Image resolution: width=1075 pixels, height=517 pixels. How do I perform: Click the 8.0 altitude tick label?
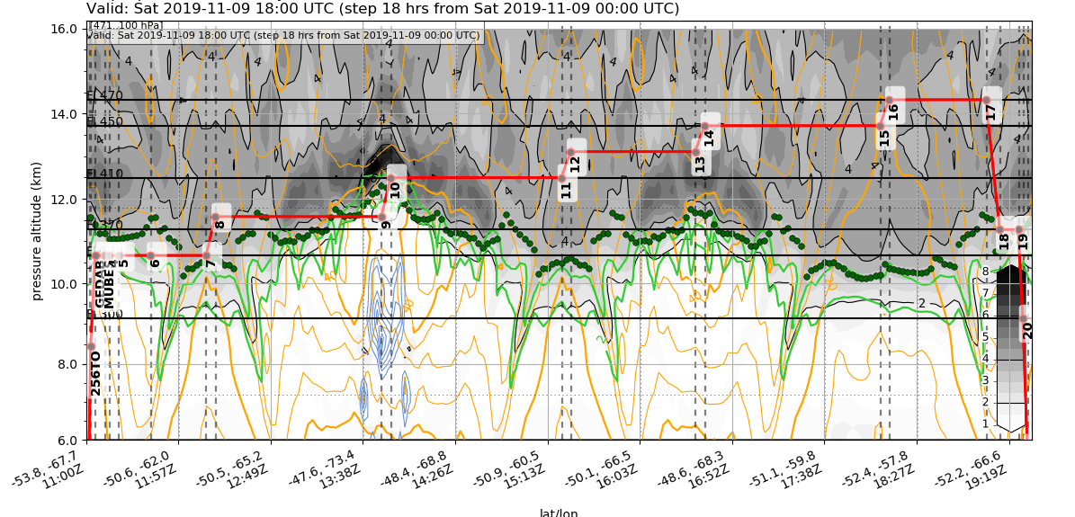pos(69,364)
